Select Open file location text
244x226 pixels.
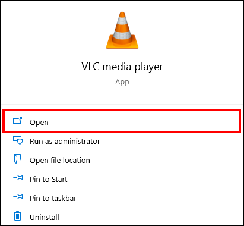coord(60,161)
